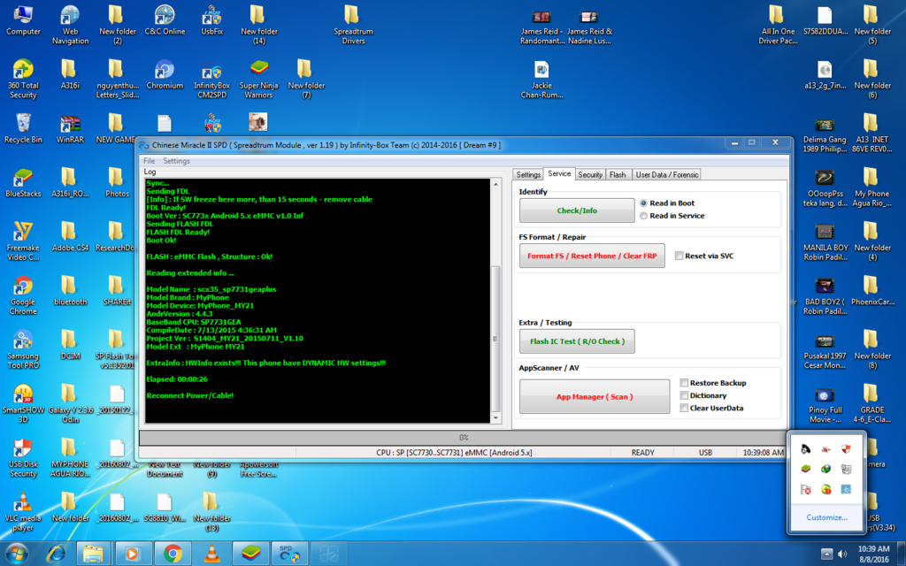The height and width of the screenshot is (566, 906).
Task: Click the BlueStacks icon in the tray popup
Action: point(805,469)
